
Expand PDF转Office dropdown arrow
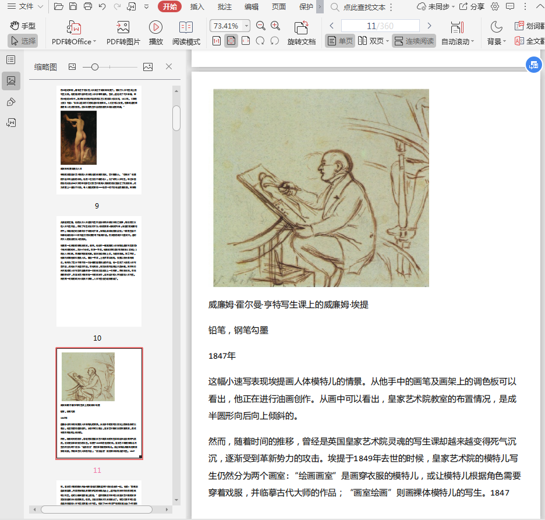coord(94,42)
